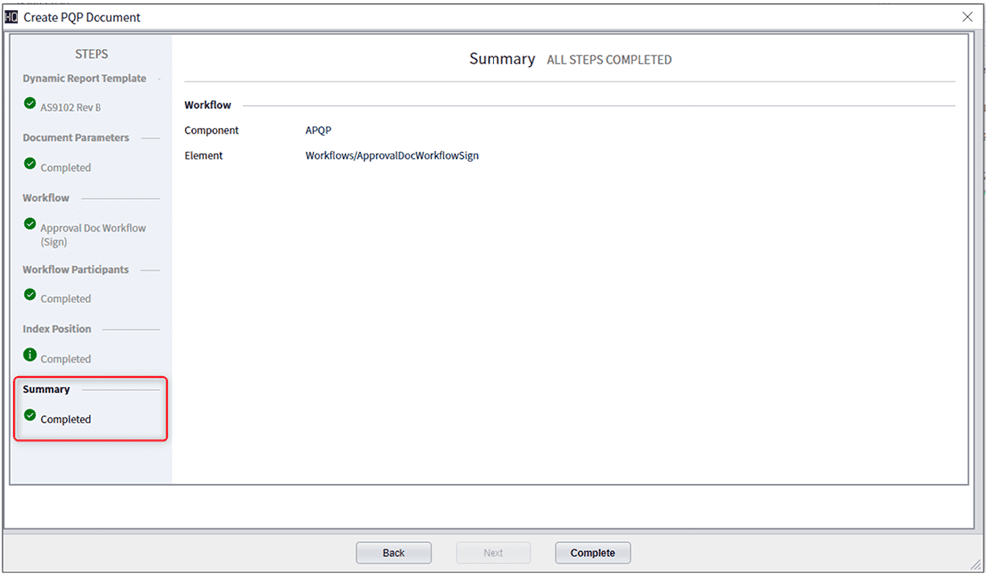The image size is (987, 575).
Task: Click the resize grip at the window corner
Action: tap(976, 565)
